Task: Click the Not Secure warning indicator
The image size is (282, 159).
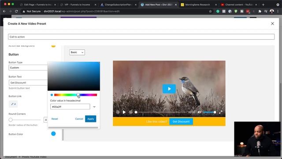Action: (x=32, y=11)
